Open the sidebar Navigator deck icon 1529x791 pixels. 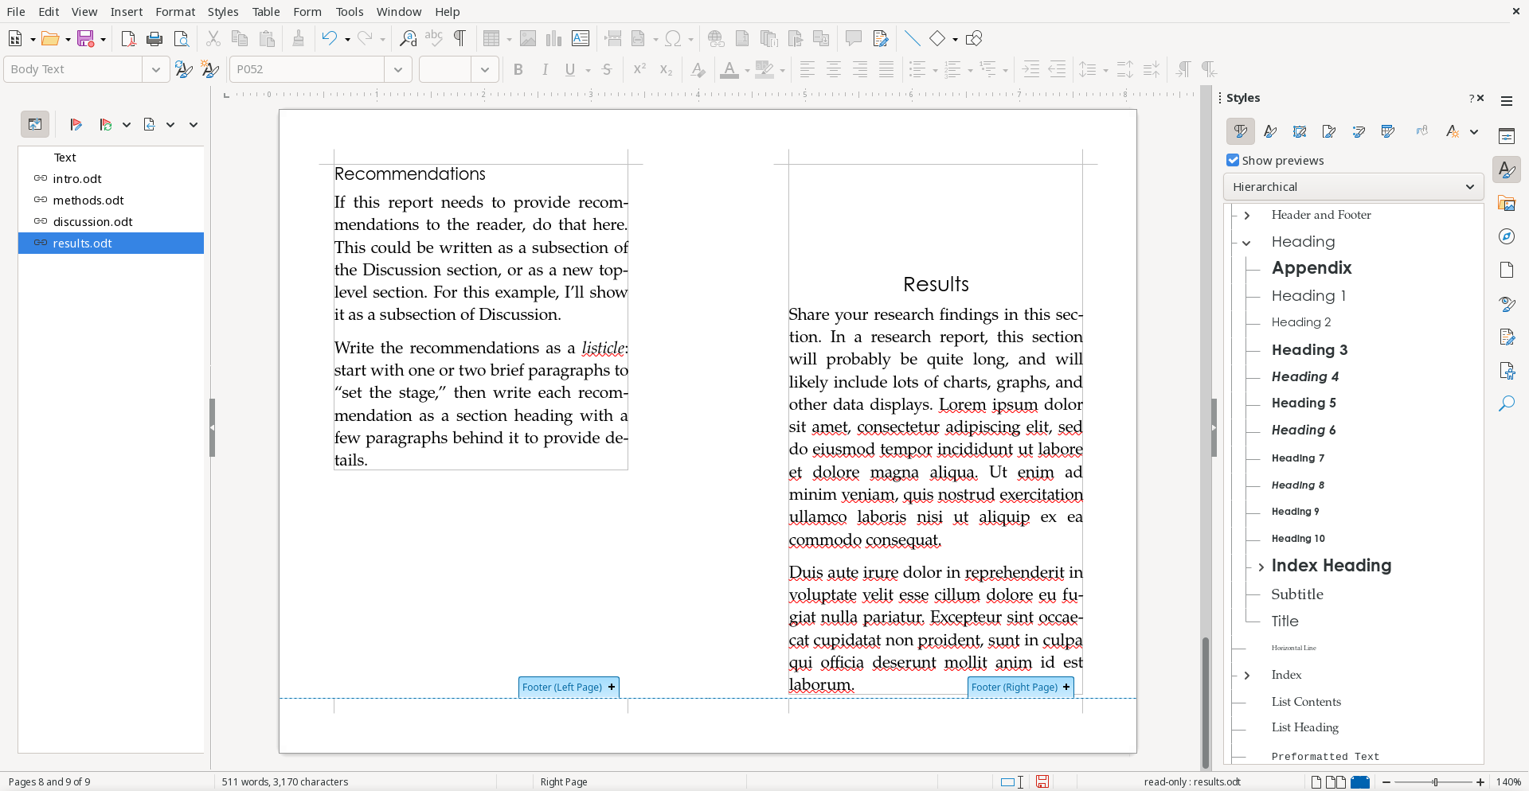pos(1507,236)
